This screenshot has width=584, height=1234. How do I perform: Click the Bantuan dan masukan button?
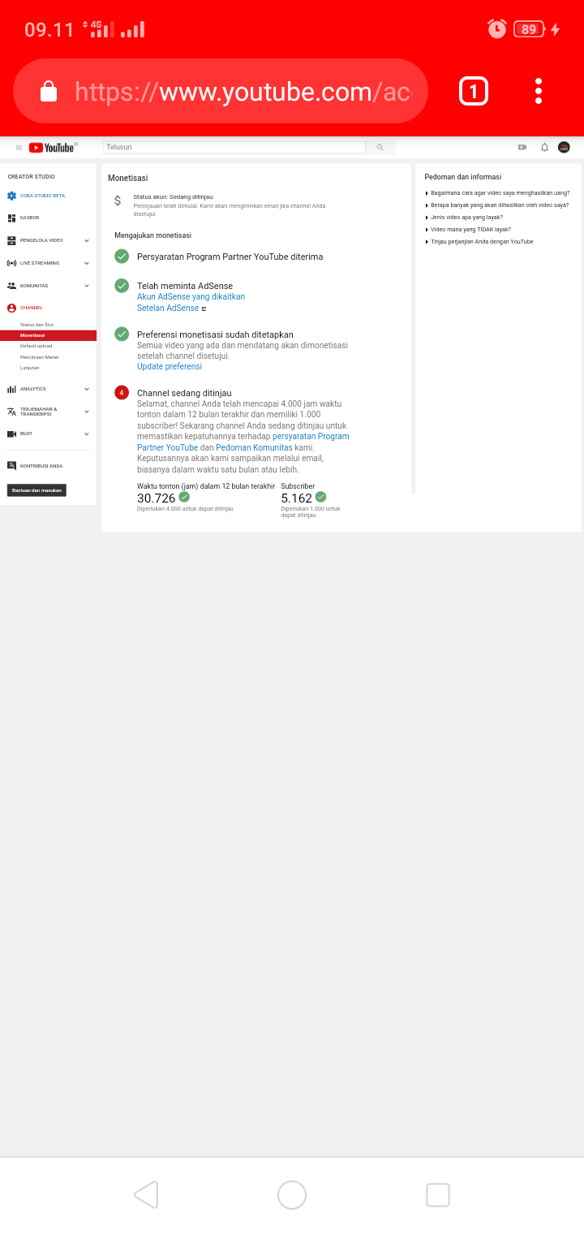tap(36, 490)
